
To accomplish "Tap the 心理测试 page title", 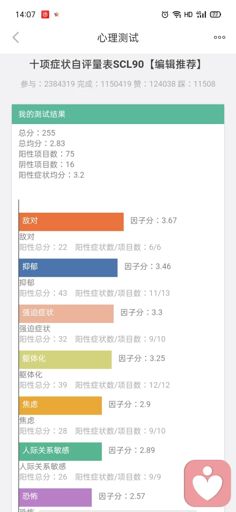I will 118,38.
